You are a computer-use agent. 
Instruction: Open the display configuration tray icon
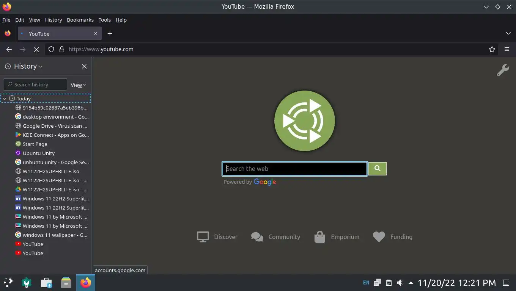[x=378, y=283]
